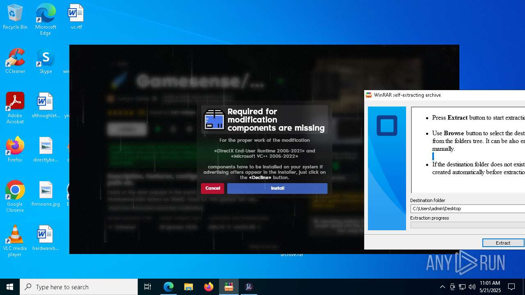Click the WinRAR title bar icon
This screenshot has height=295, width=525.
369,95
